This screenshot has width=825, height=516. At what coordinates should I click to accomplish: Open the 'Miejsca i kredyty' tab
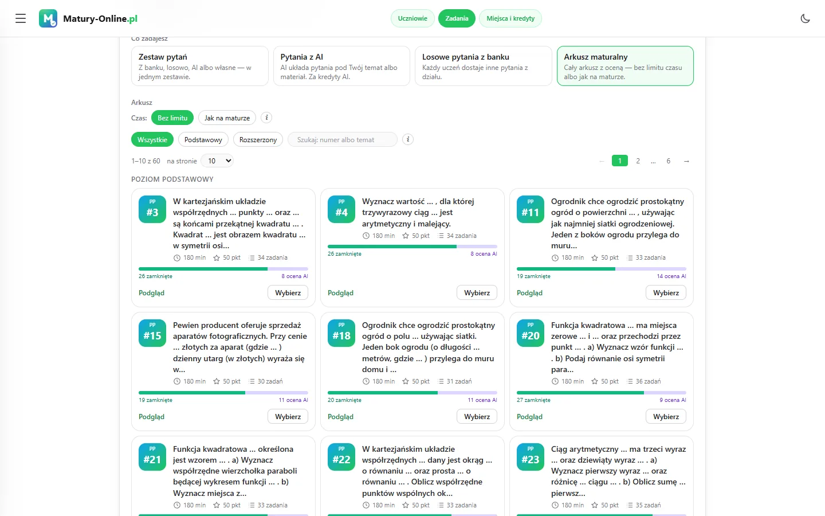point(510,18)
